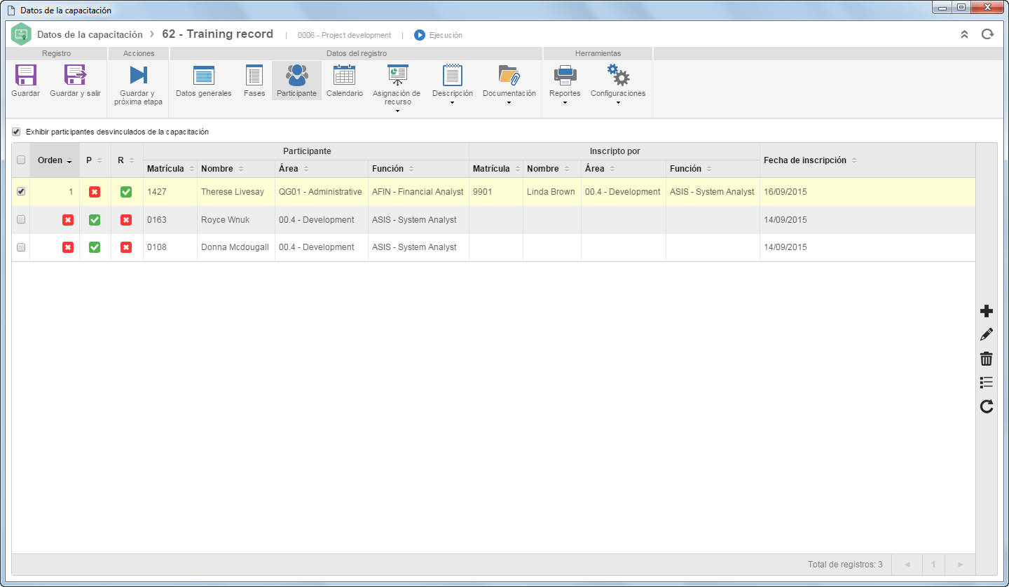Image resolution: width=1009 pixels, height=587 pixels.
Task: Sort by Participante Matrícula column
Action: [x=170, y=169]
